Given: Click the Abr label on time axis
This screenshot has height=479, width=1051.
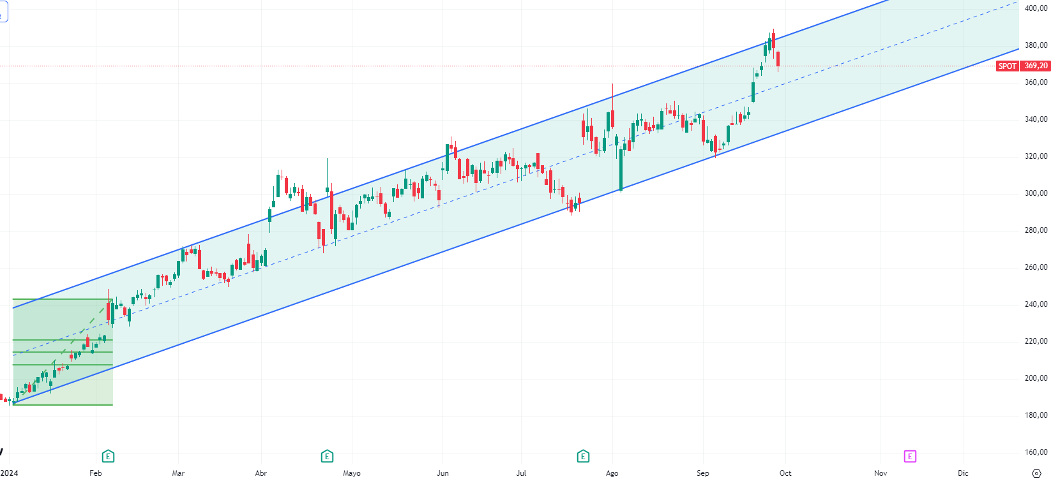Looking at the screenshot, I should 261,473.
